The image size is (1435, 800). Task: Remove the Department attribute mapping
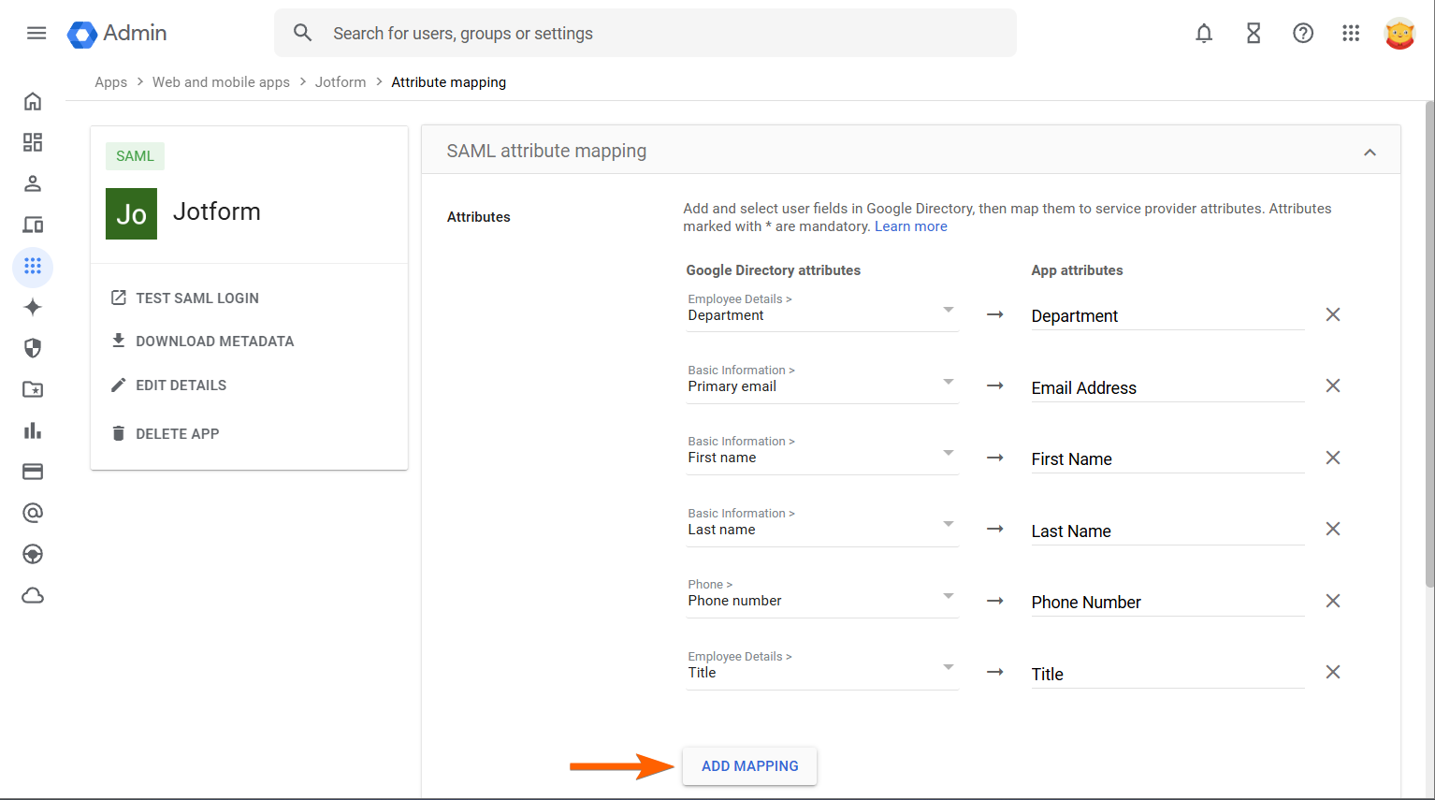1333,314
